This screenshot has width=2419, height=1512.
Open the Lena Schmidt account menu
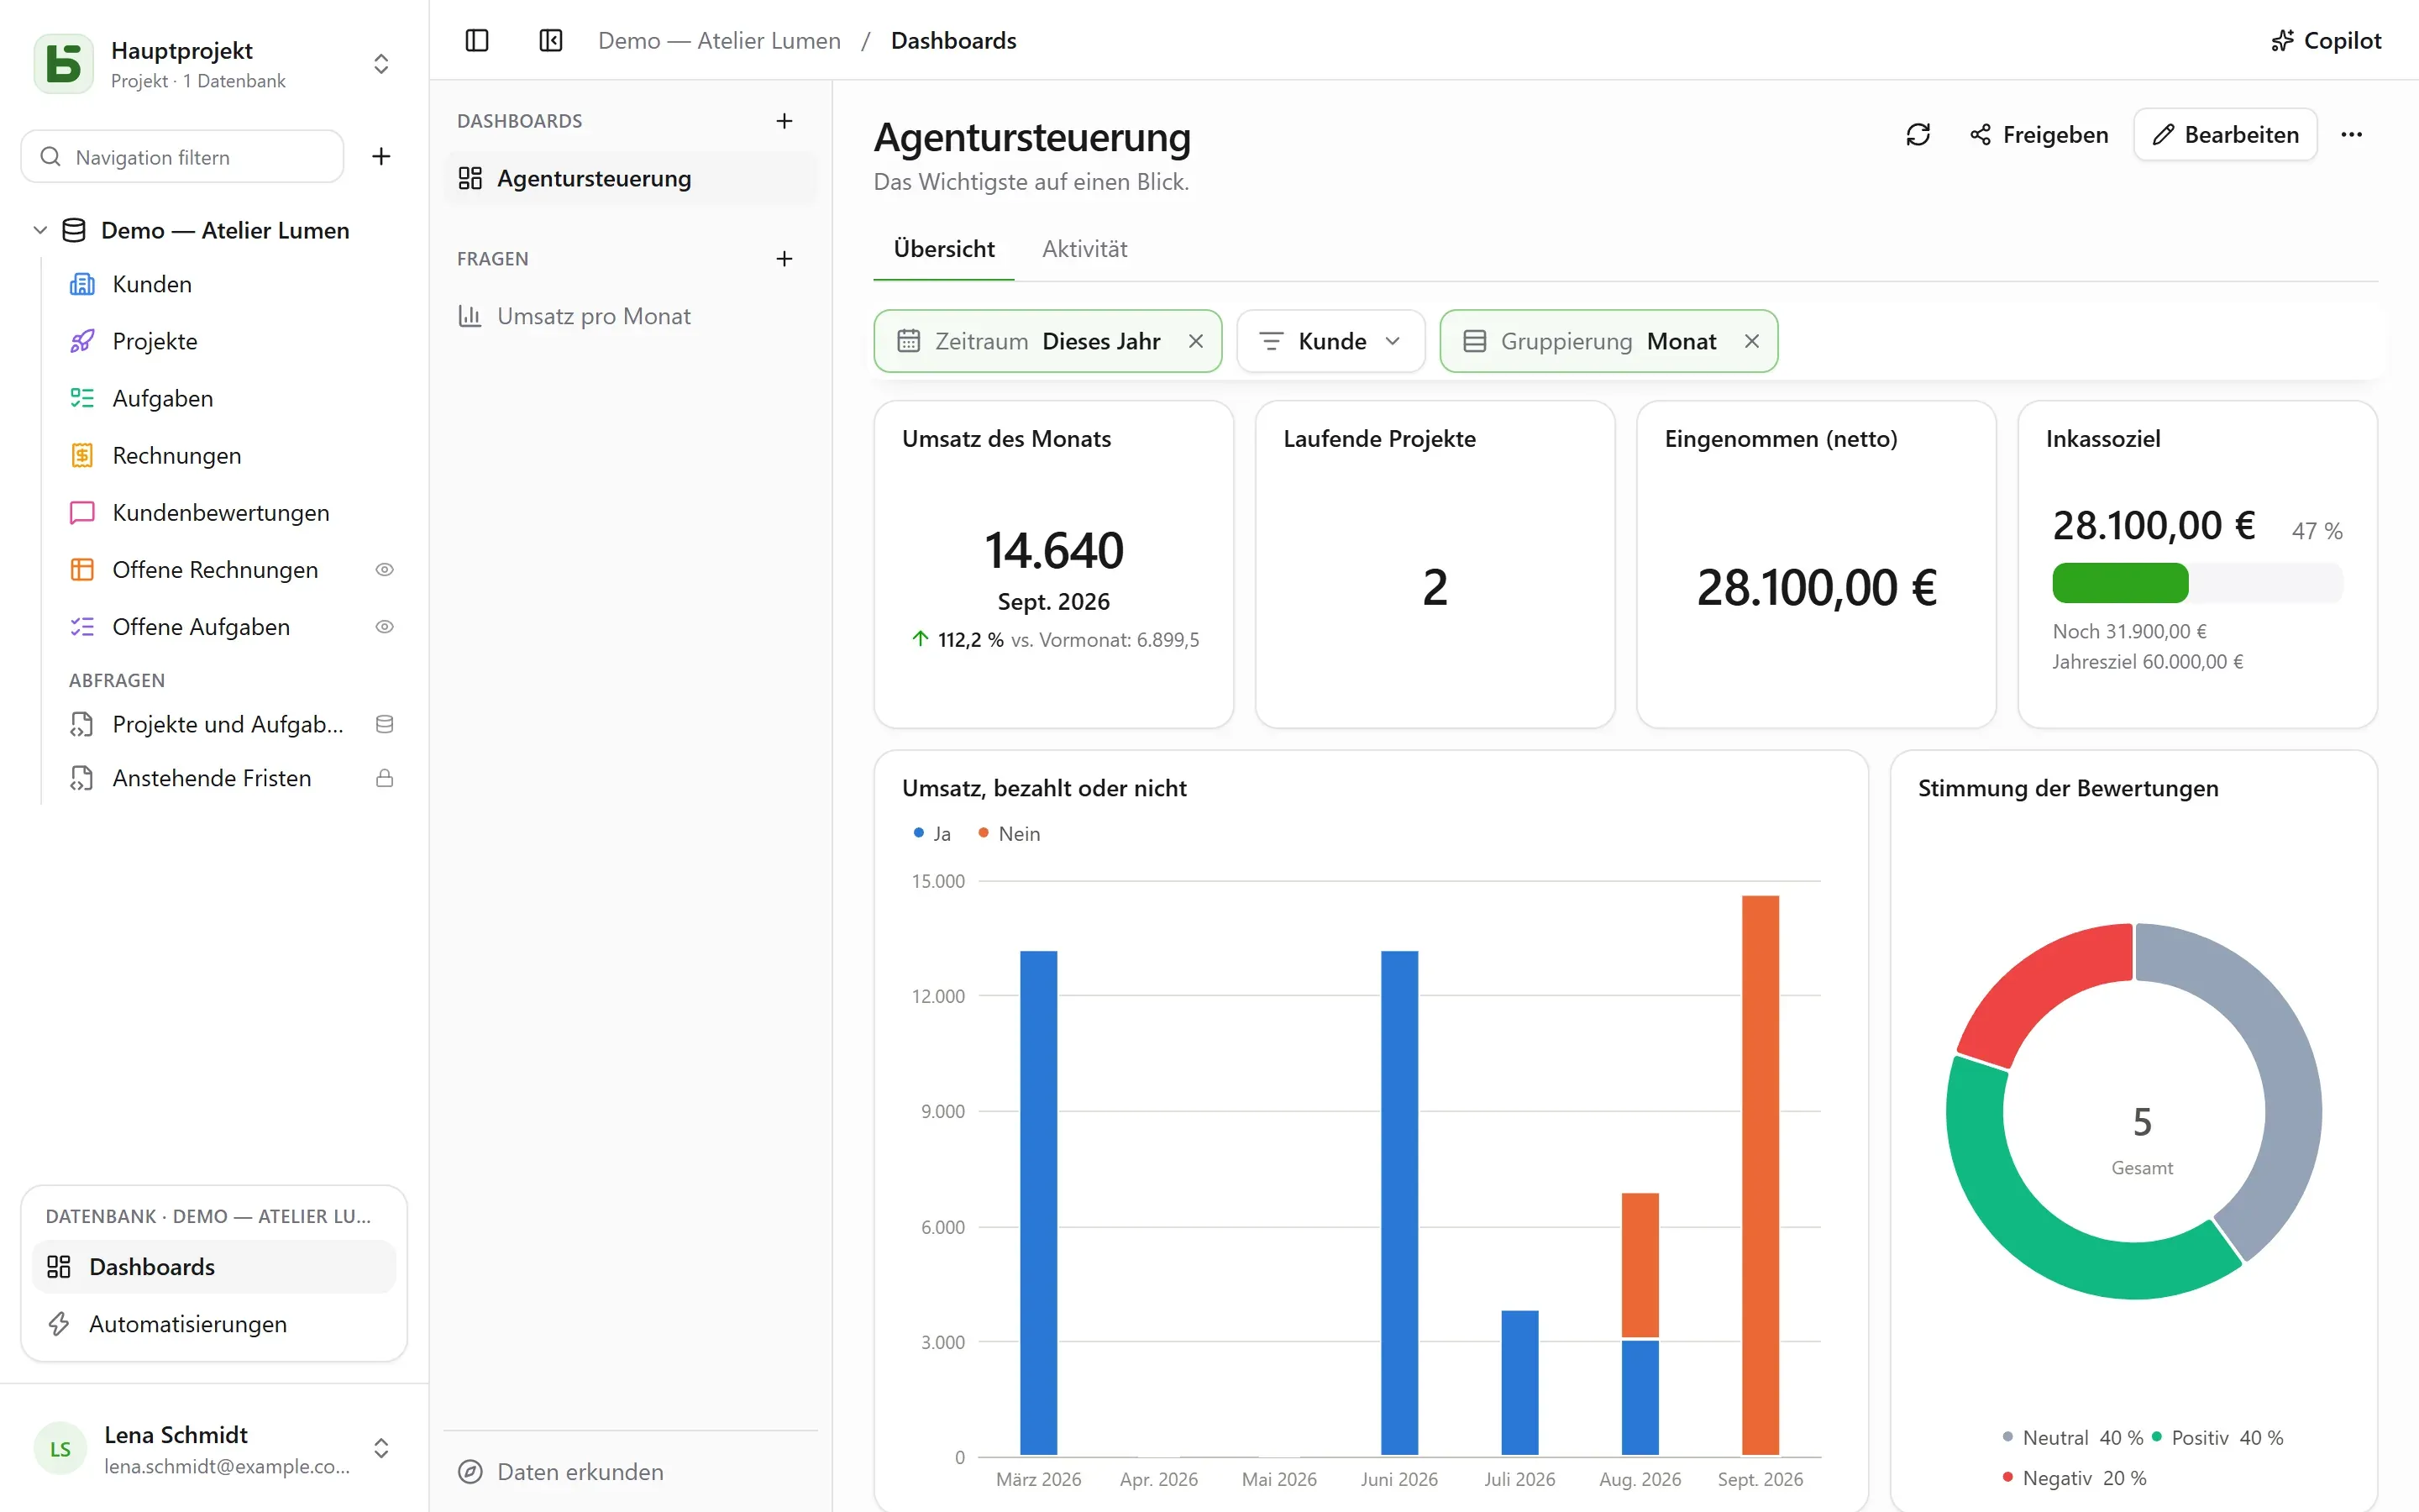click(213, 1449)
